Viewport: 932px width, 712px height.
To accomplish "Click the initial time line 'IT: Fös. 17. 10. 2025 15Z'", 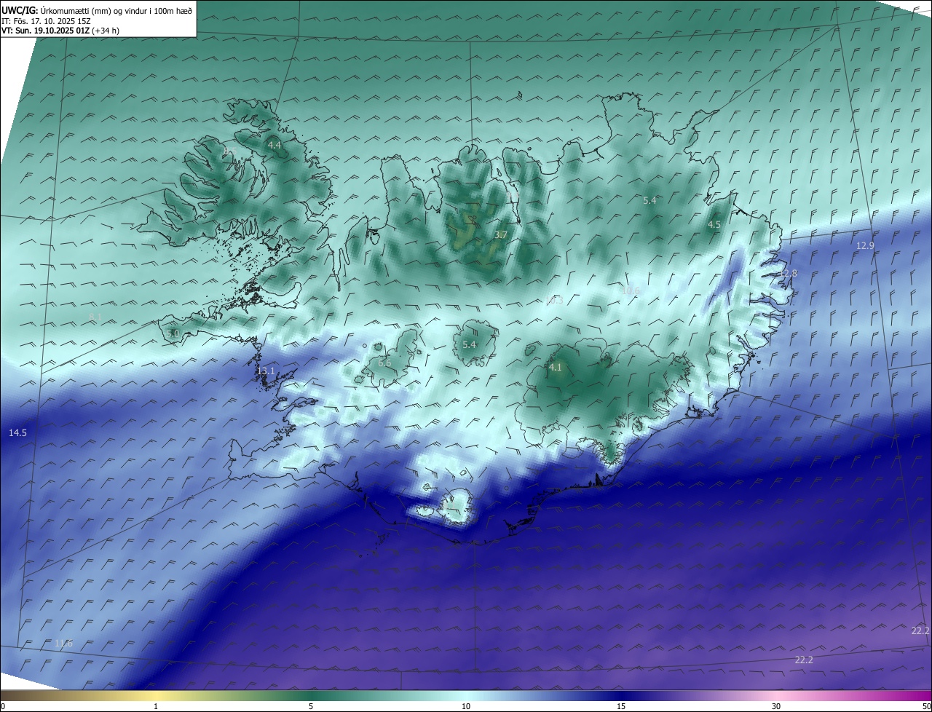I will coord(46,21).
